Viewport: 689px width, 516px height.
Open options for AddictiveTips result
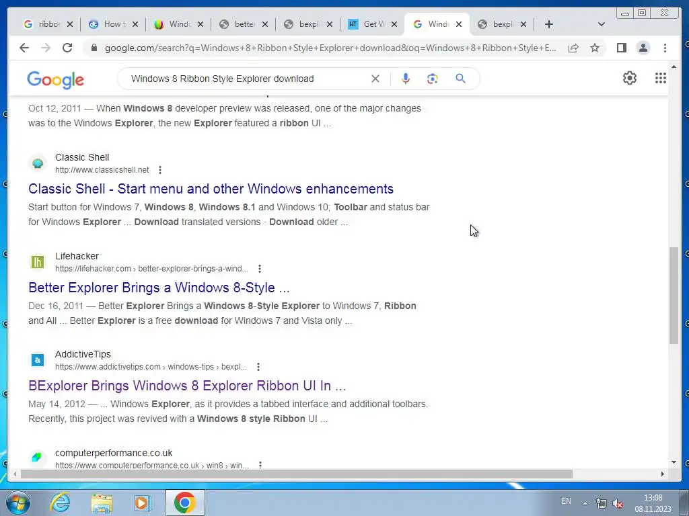click(258, 367)
